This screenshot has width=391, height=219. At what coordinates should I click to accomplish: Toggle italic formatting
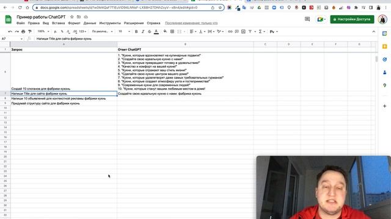pos(143,32)
